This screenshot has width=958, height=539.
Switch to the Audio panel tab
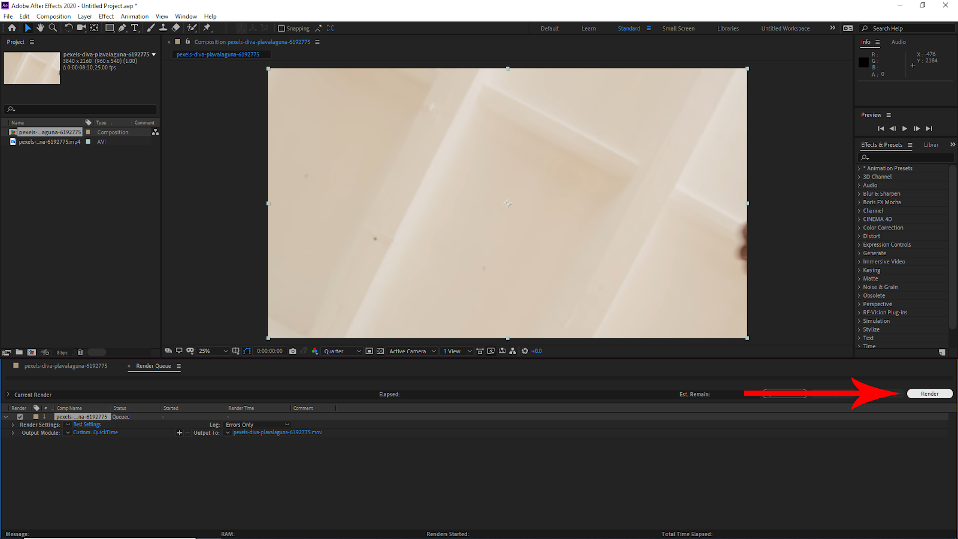click(898, 42)
